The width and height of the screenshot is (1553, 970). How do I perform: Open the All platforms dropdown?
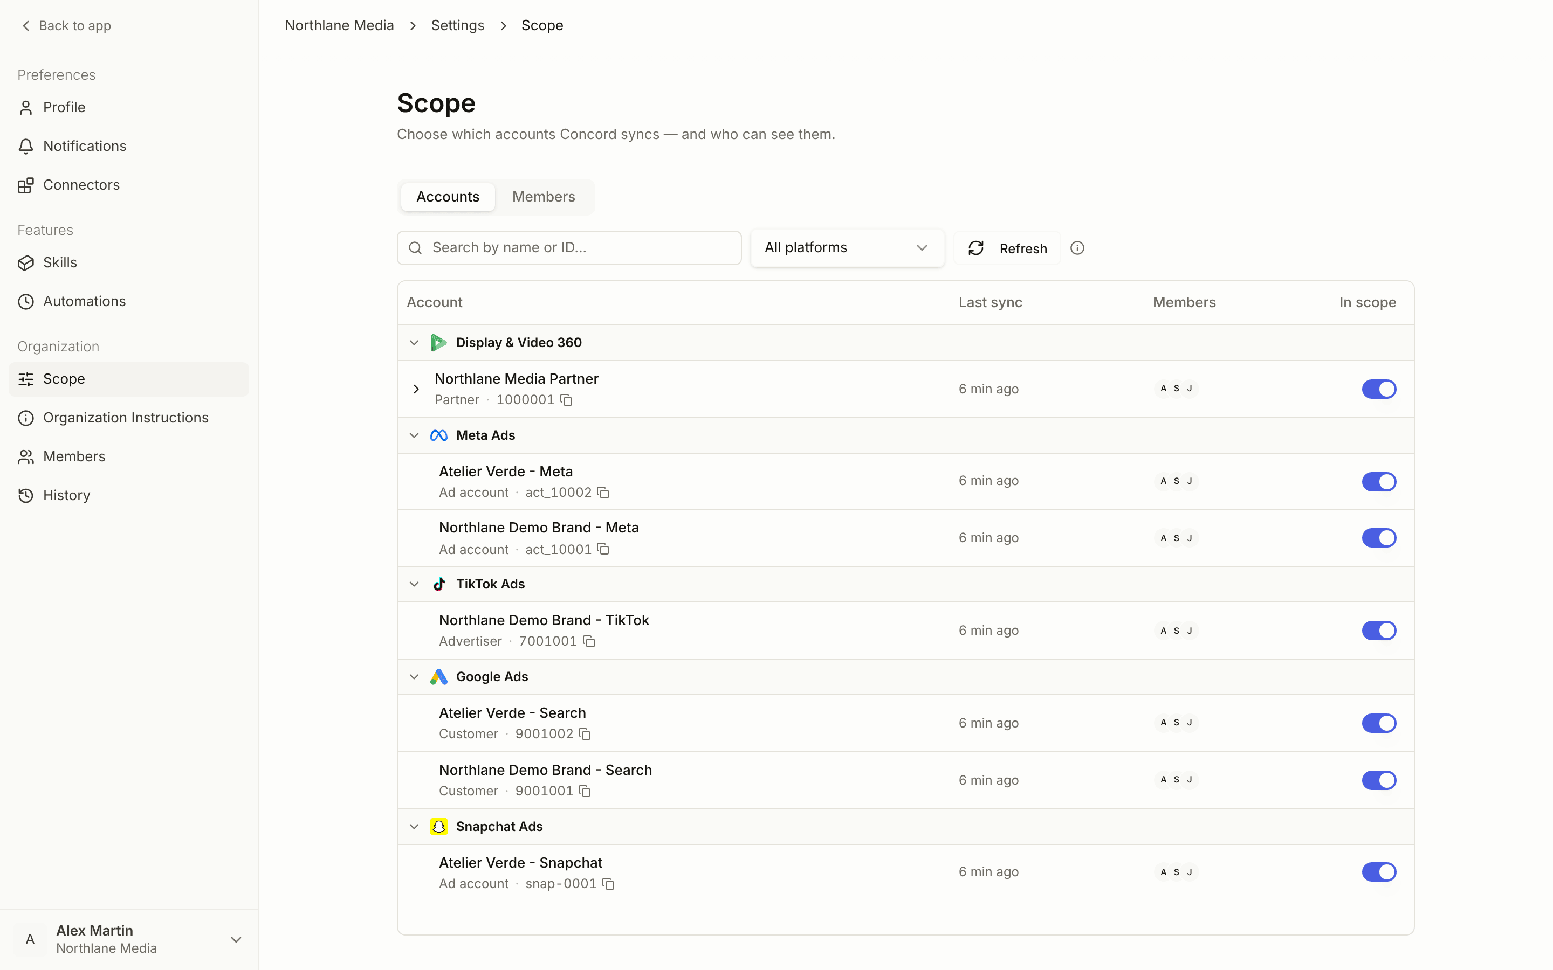[x=847, y=248]
